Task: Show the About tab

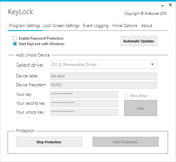Action: coord(147,26)
